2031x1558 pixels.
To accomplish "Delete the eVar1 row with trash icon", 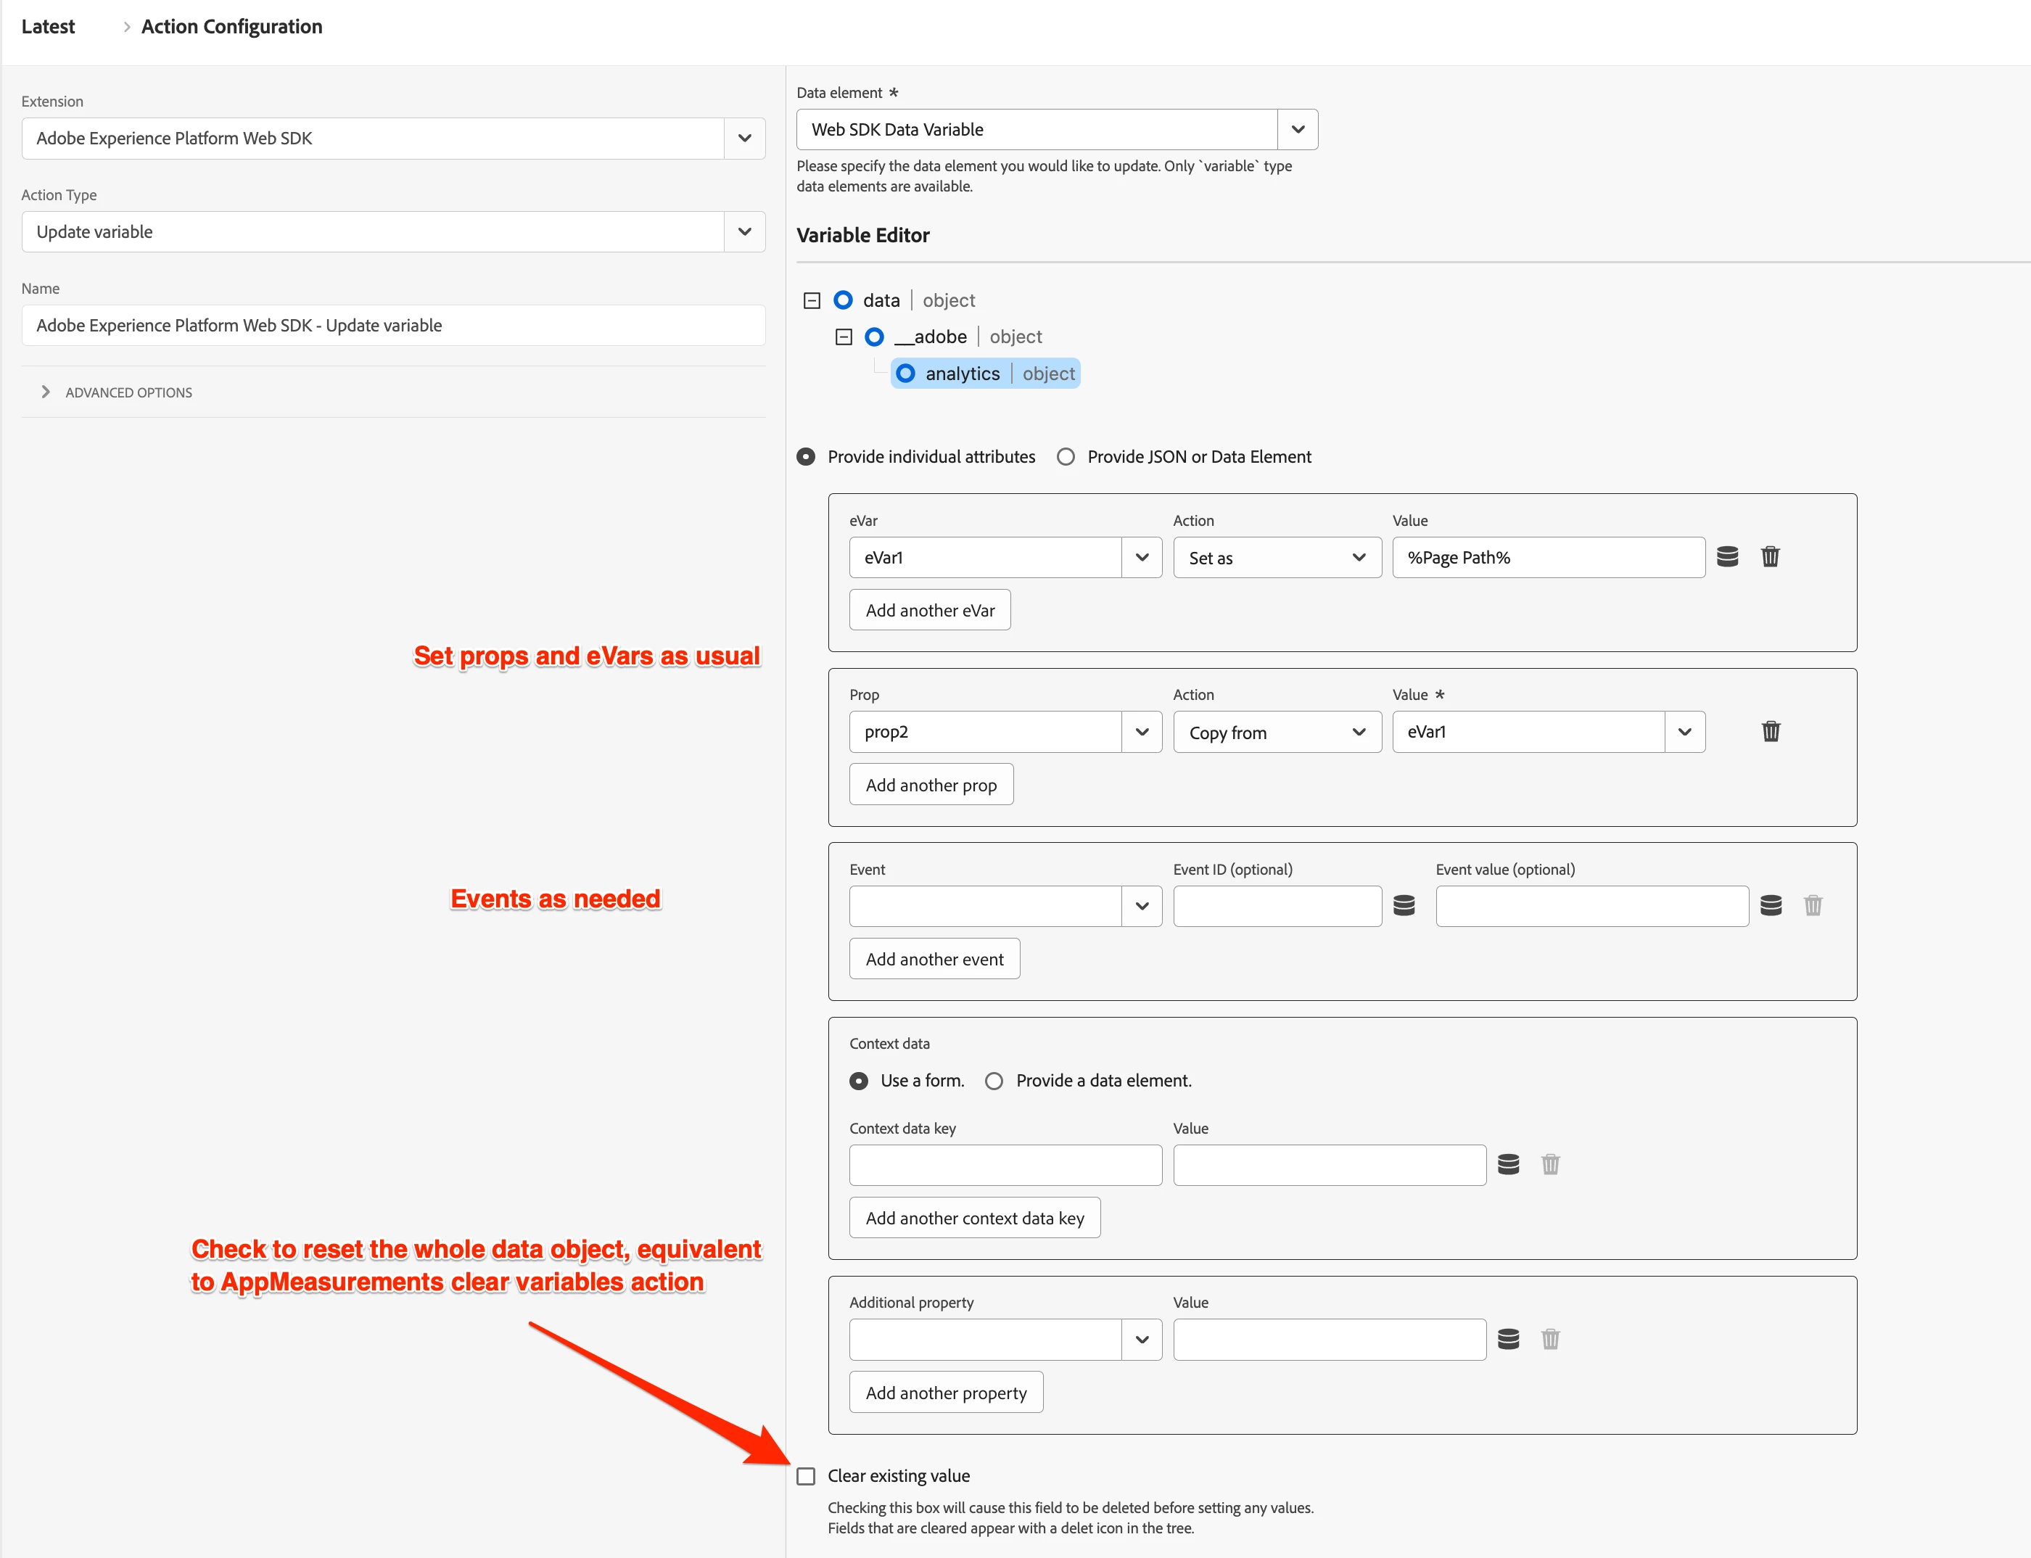I will [1771, 556].
